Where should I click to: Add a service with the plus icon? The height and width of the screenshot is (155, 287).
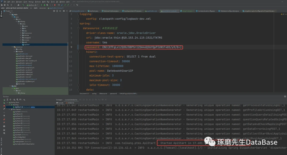[x=24, y=100]
